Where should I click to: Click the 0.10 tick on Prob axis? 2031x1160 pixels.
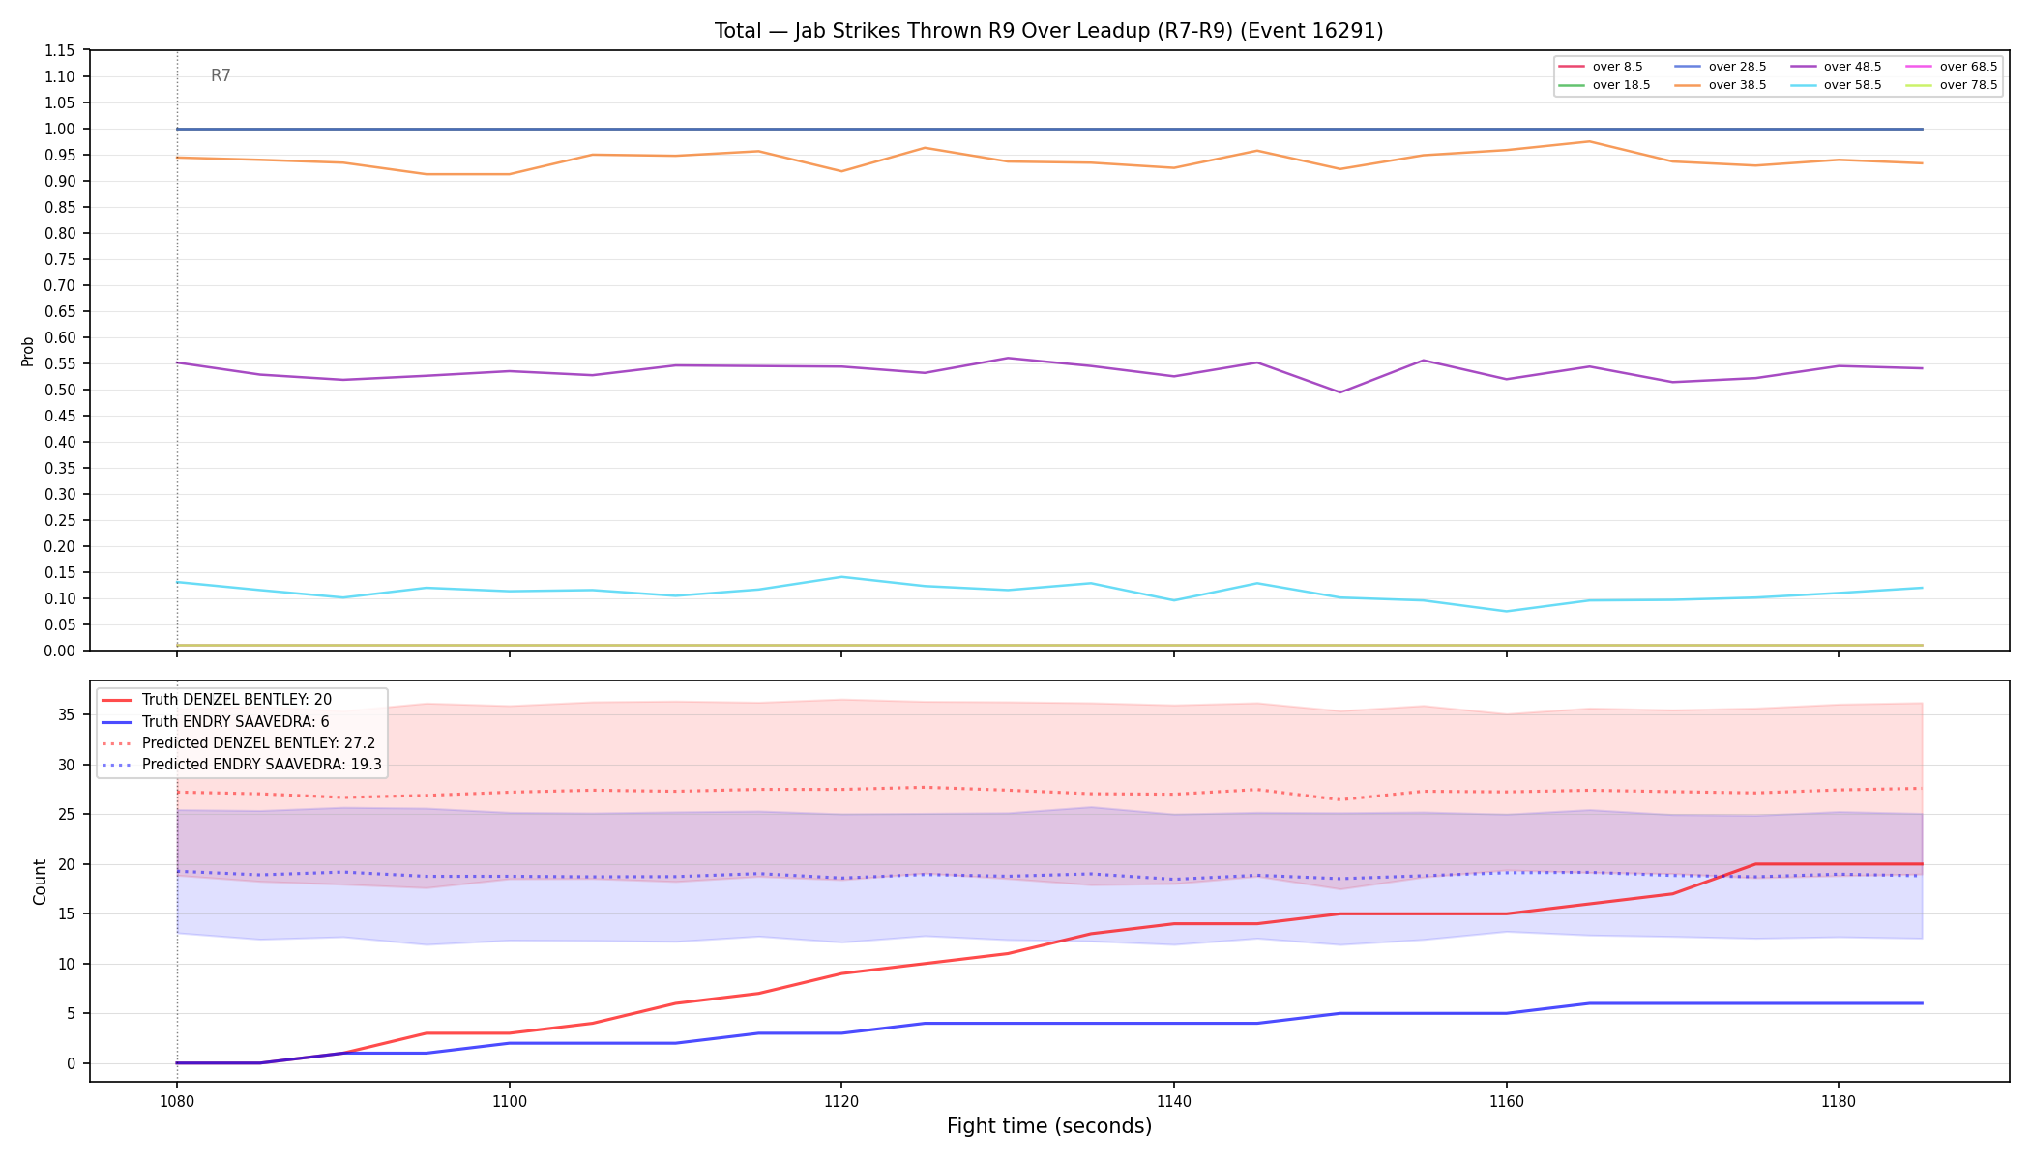point(60,598)
